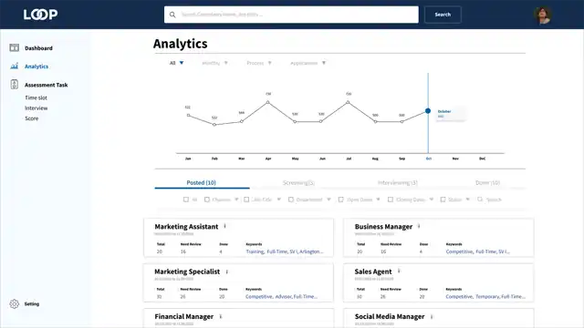Select Analytics in the sidebar
Image resolution: width=584 pixels, height=328 pixels.
click(x=36, y=67)
